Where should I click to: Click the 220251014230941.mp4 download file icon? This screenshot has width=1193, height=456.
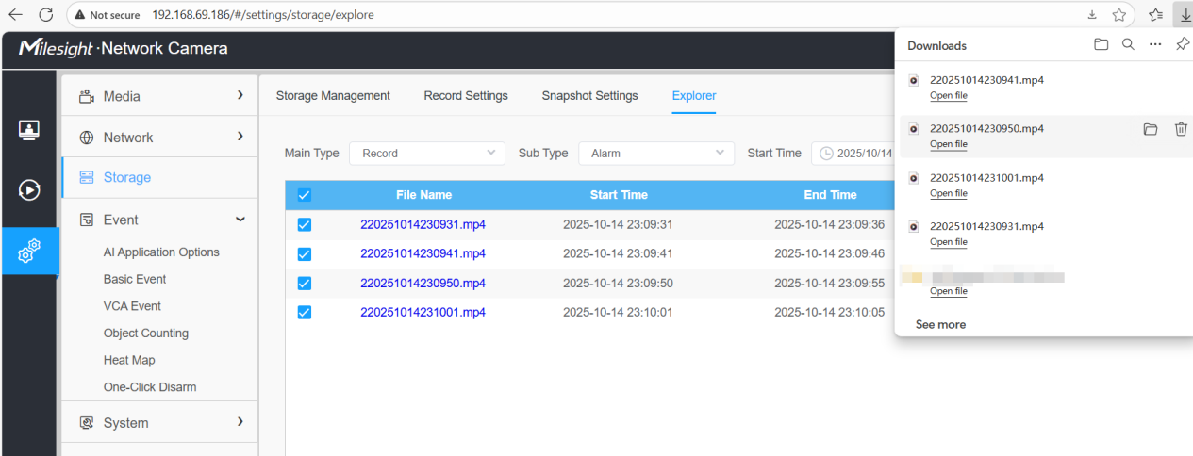coord(913,80)
